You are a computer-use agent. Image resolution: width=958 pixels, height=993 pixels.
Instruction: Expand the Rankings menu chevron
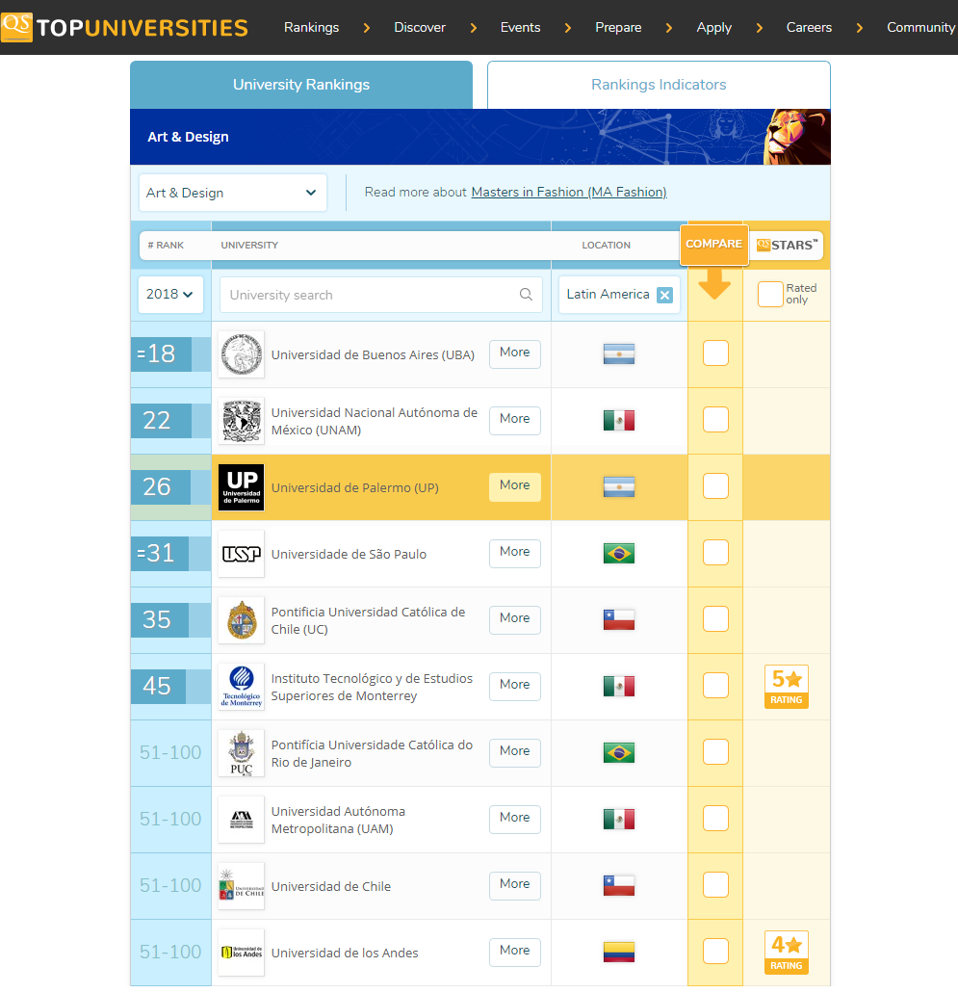tap(367, 28)
